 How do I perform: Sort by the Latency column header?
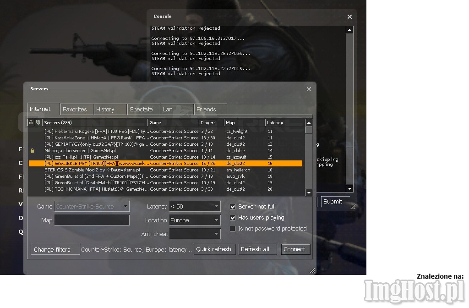(284, 122)
